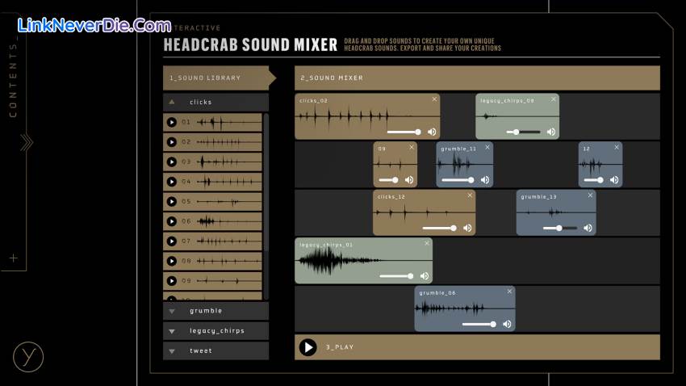Mute the clicks_02 clip speaker

click(x=432, y=132)
